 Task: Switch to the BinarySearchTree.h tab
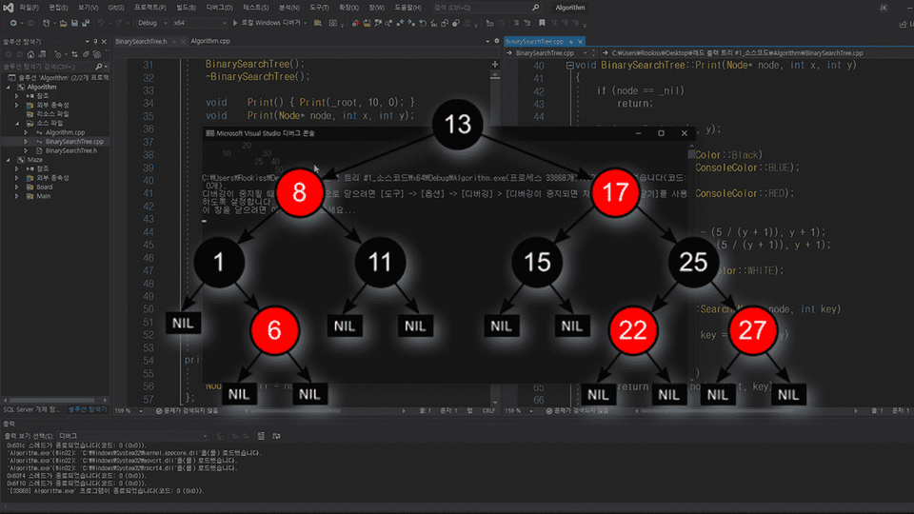tap(141, 41)
